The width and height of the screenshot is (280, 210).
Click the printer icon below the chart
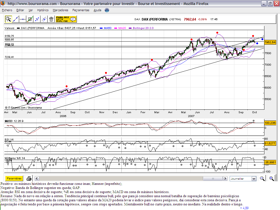click(x=29, y=178)
